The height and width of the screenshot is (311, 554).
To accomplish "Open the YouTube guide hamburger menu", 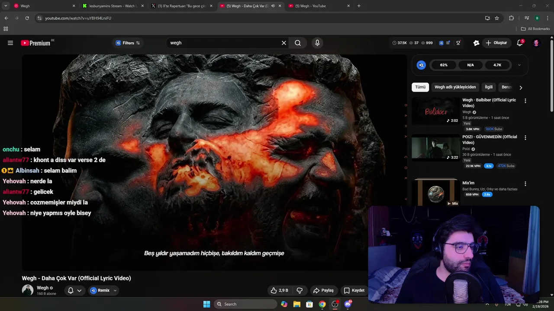I will 10,43.
